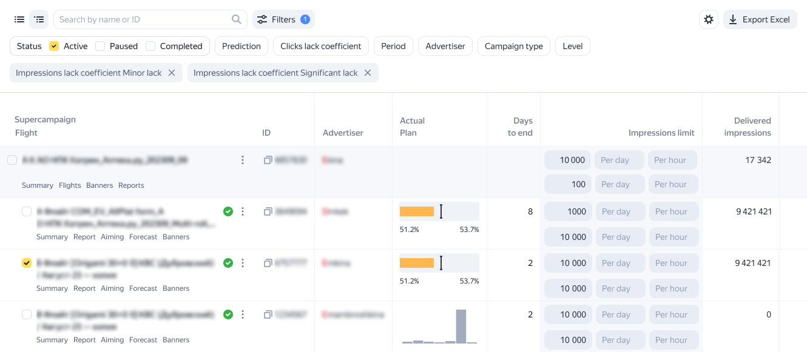Copy ID of the supercampaign row
The image size is (807, 352).
coord(268,160)
